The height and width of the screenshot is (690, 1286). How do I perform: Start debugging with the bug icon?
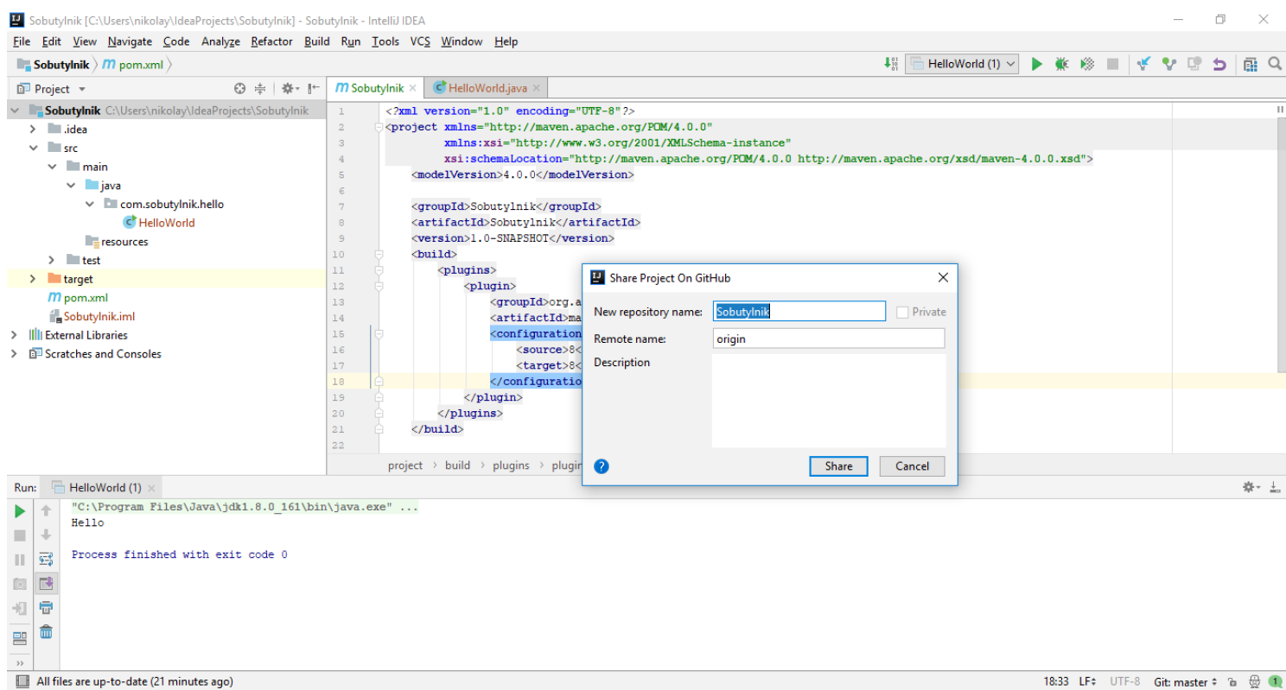tap(1062, 64)
